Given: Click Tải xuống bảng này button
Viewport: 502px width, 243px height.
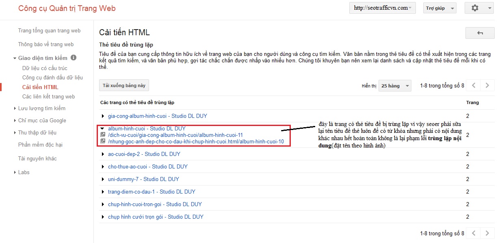Looking at the screenshot, I should click(x=124, y=85).
